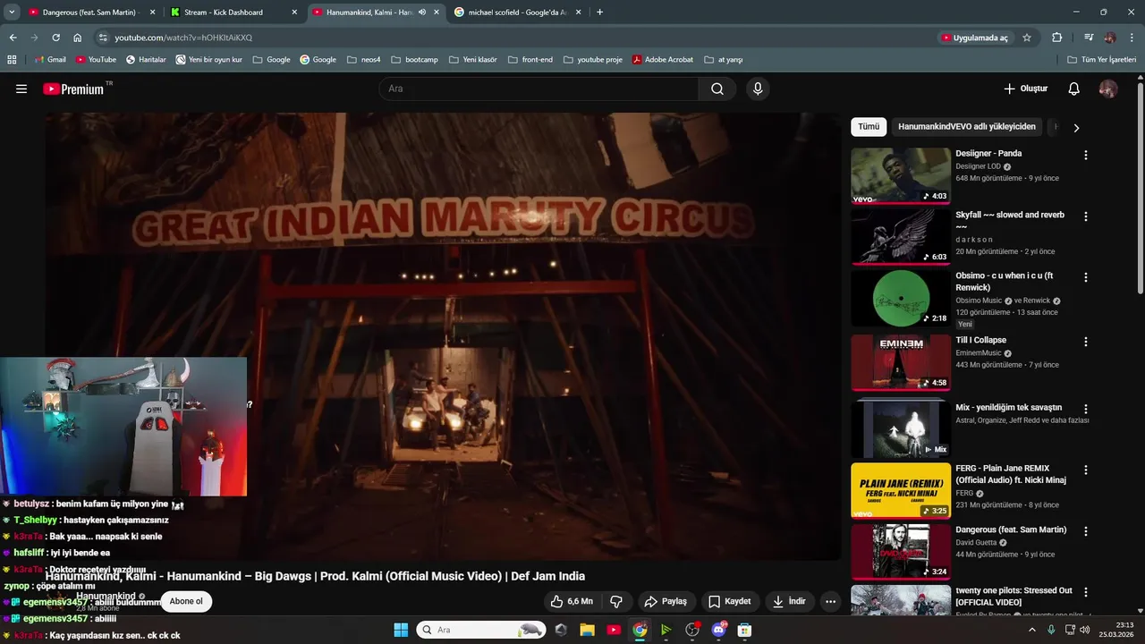Open the Till I Collapse Eminem thumbnail
The height and width of the screenshot is (644, 1145).
[901, 363]
